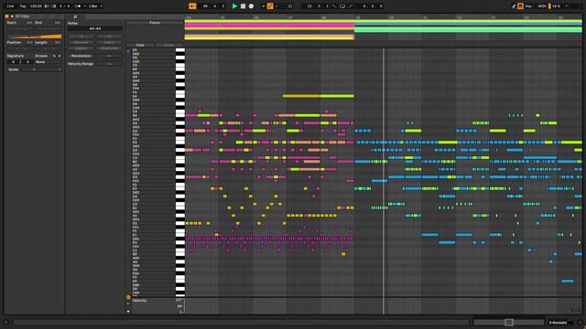586x329 pixels.
Task: Select the tempo value field
Action: pyautogui.click(x=36, y=6)
